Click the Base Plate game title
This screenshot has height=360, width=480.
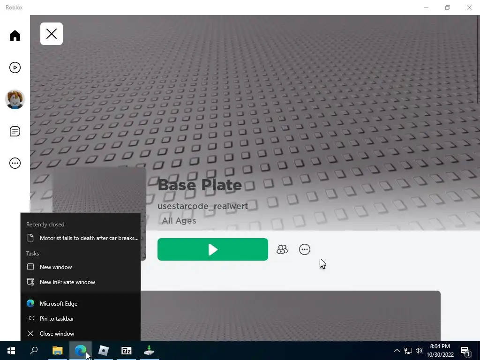pyautogui.click(x=200, y=185)
